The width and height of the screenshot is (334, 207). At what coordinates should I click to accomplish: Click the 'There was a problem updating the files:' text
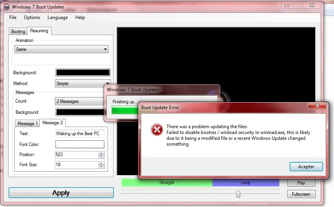(x=207, y=127)
